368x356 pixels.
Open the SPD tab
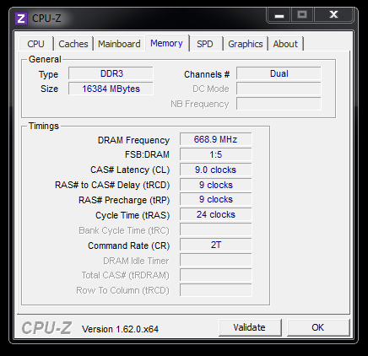point(205,44)
